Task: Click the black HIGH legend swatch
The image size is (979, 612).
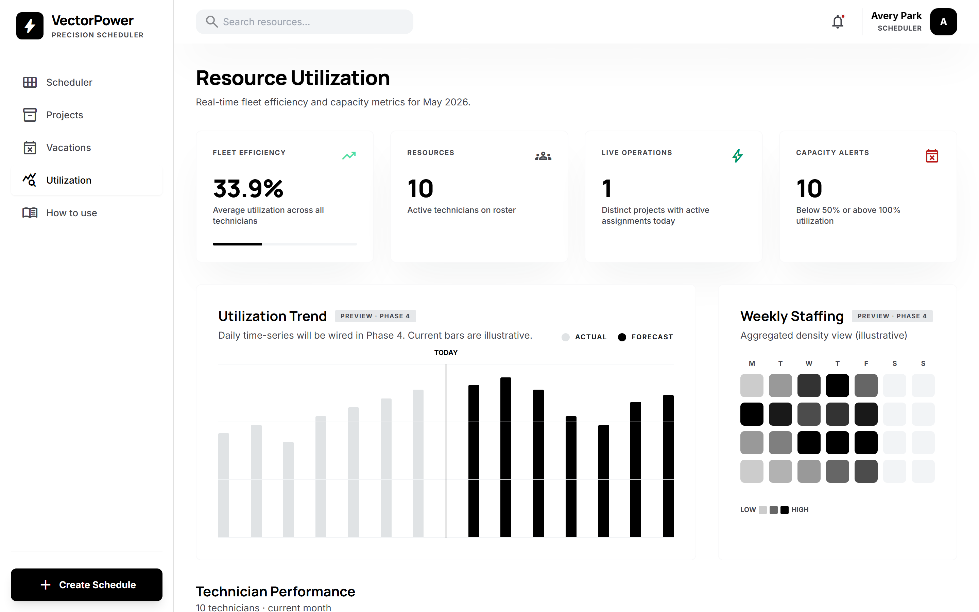Action: (x=785, y=510)
